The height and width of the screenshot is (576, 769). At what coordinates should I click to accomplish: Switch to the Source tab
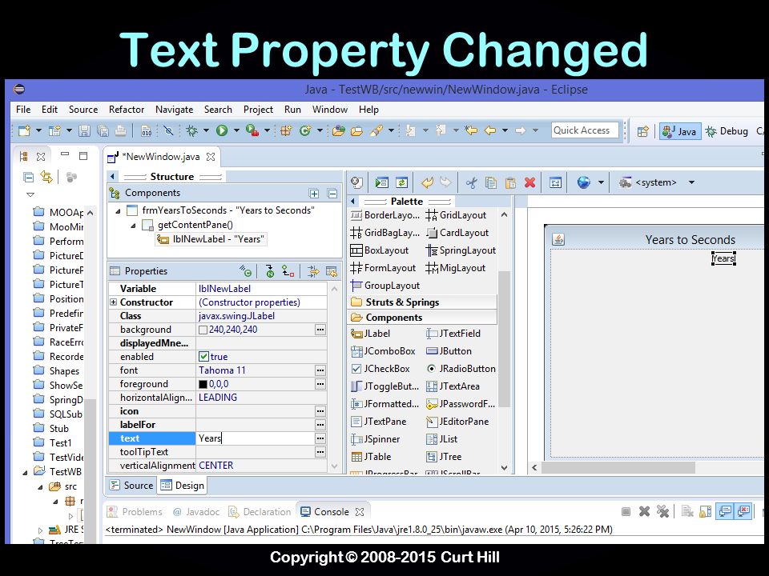tap(131, 486)
